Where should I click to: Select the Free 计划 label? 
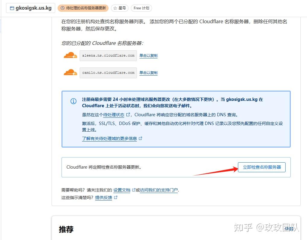tap(141, 8)
